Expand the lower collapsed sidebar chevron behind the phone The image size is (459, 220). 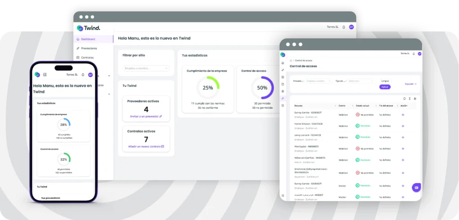tap(109, 94)
